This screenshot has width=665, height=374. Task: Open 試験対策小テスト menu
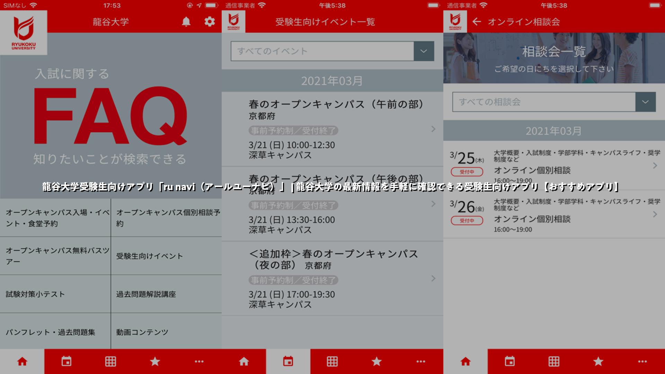[x=55, y=294]
